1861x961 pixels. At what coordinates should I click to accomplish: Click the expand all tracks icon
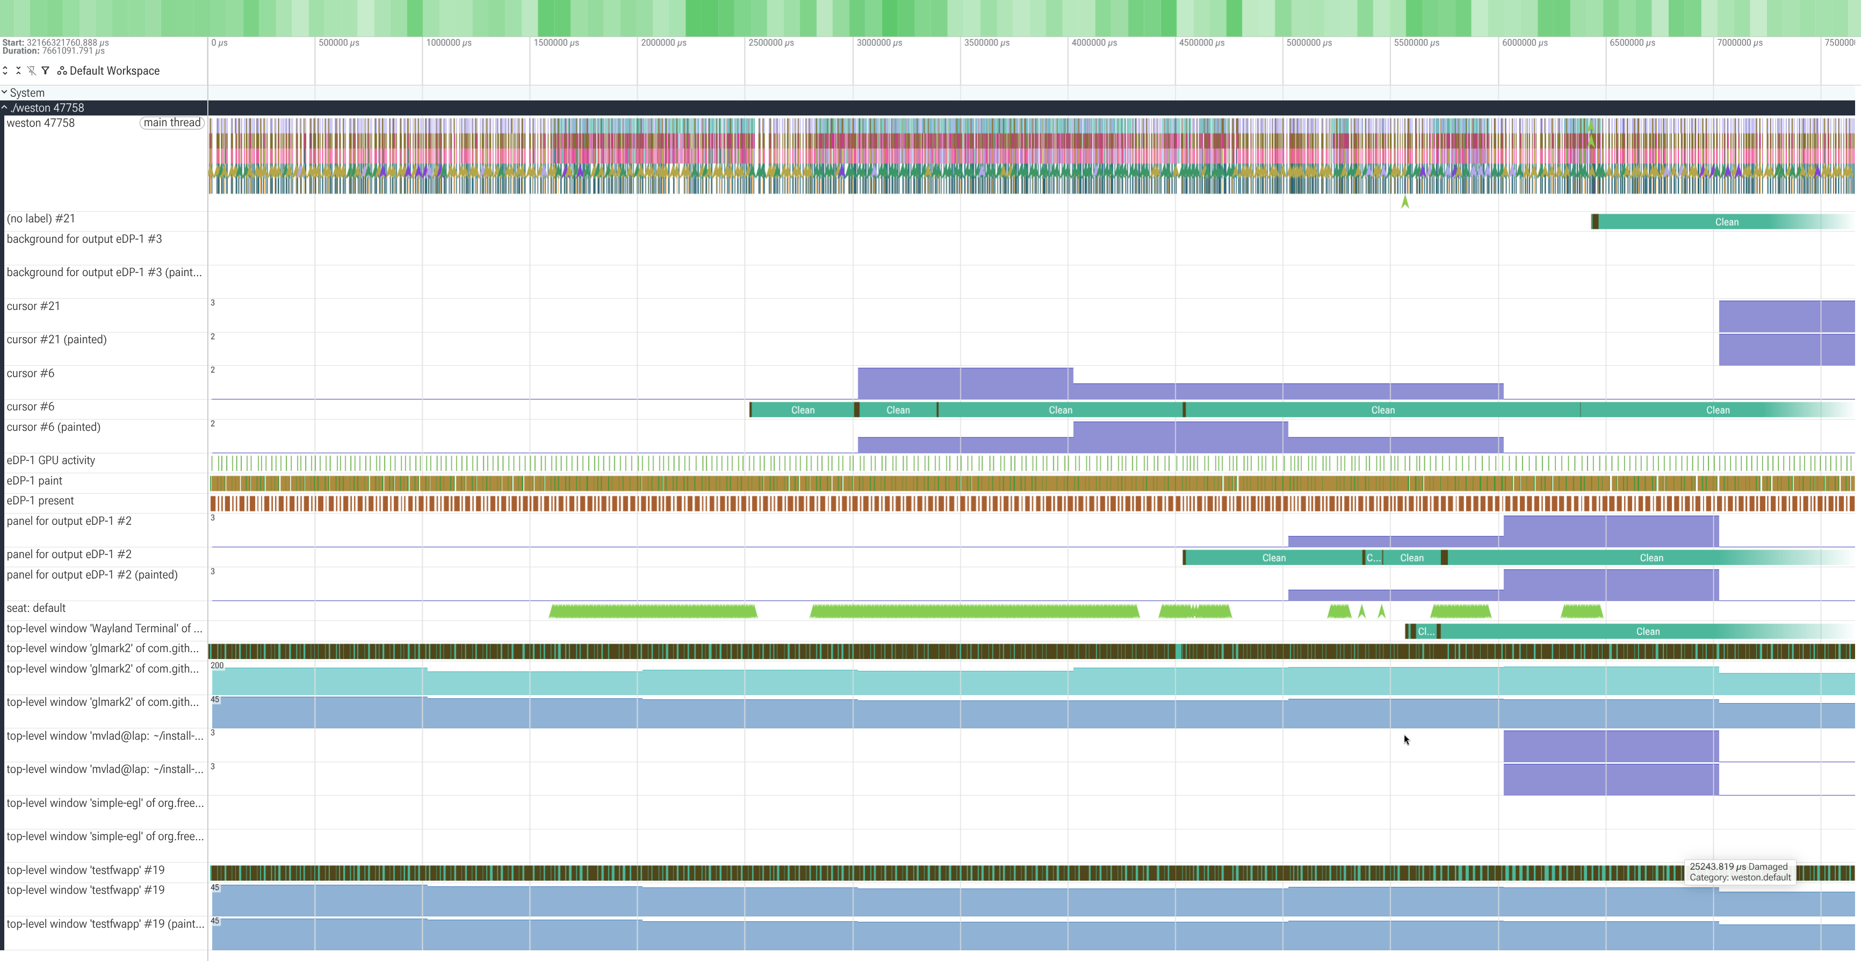coord(5,71)
